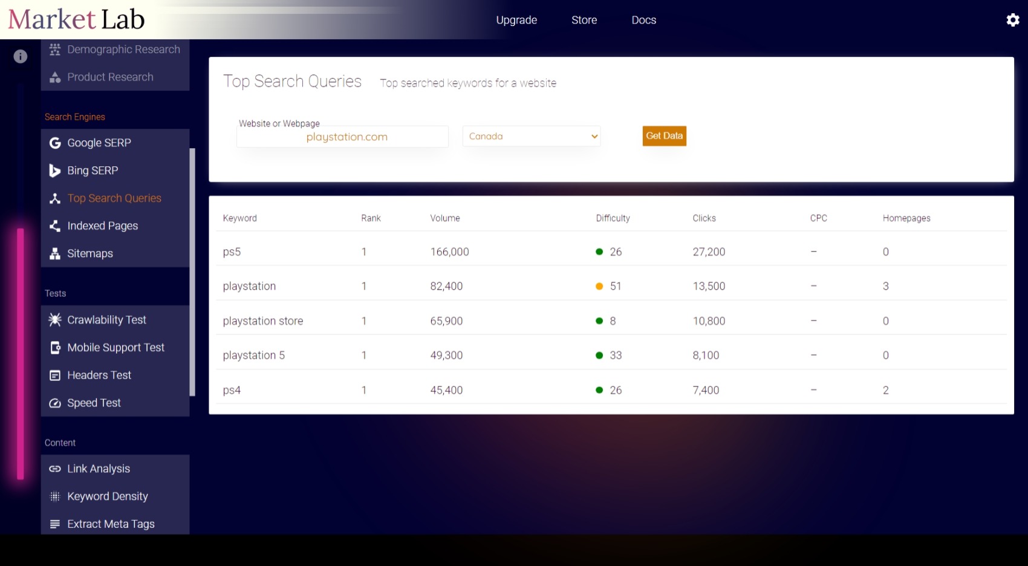Click clicks value 13,500
Viewport: 1028px width, 566px height.
pos(709,287)
